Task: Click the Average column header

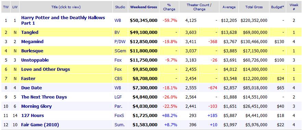Action: (229, 7)
